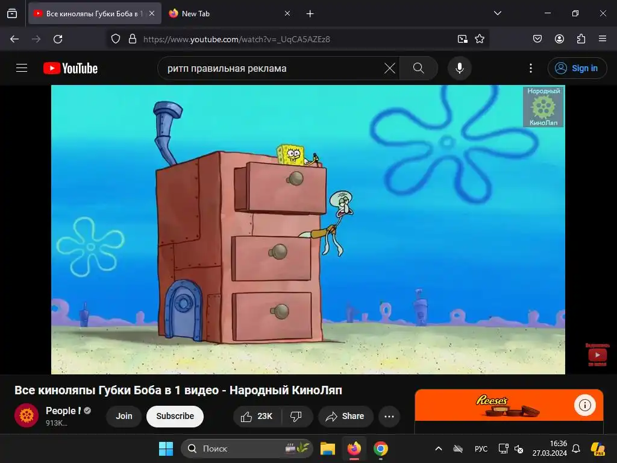Click the YouTube search text field
The width and height of the screenshot is (617, 463).
[272, 69]
